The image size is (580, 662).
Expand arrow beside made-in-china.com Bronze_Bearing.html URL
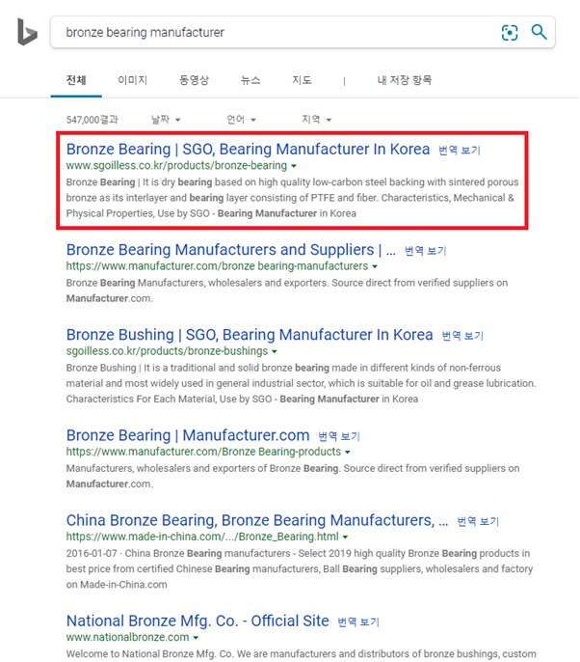(345, 538)
